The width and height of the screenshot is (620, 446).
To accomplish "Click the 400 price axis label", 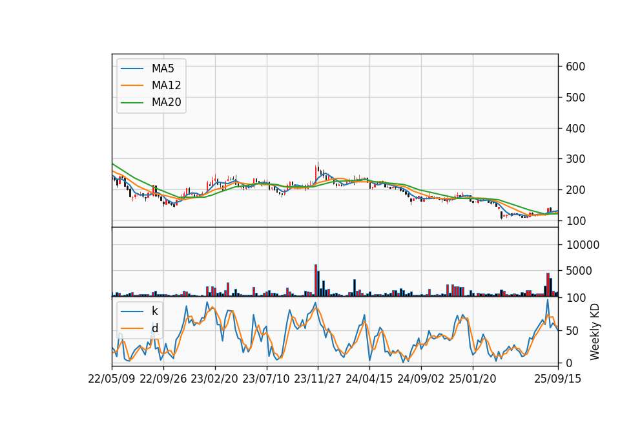I will [x=575, y=128].
